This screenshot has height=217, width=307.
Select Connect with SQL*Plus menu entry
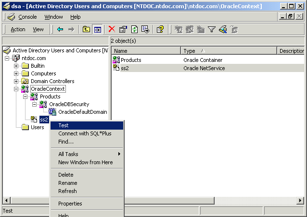coord(85,133)
